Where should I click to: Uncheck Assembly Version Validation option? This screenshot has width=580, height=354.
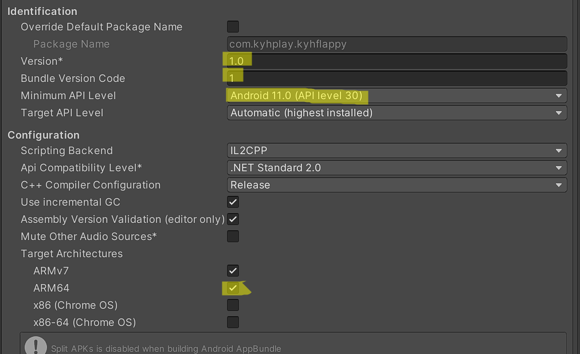pos(233,219)
